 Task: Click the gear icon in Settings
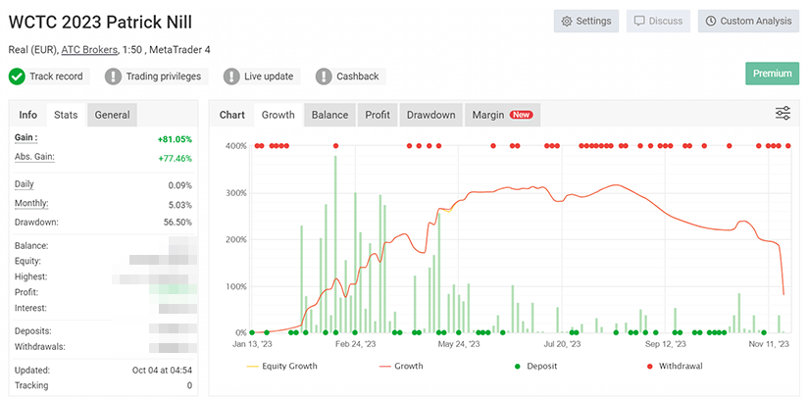tap(566, 21)
